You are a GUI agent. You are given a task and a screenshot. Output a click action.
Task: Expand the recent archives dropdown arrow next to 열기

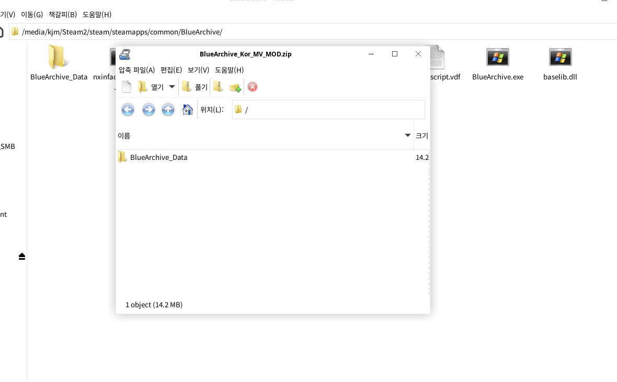[172, 87]
